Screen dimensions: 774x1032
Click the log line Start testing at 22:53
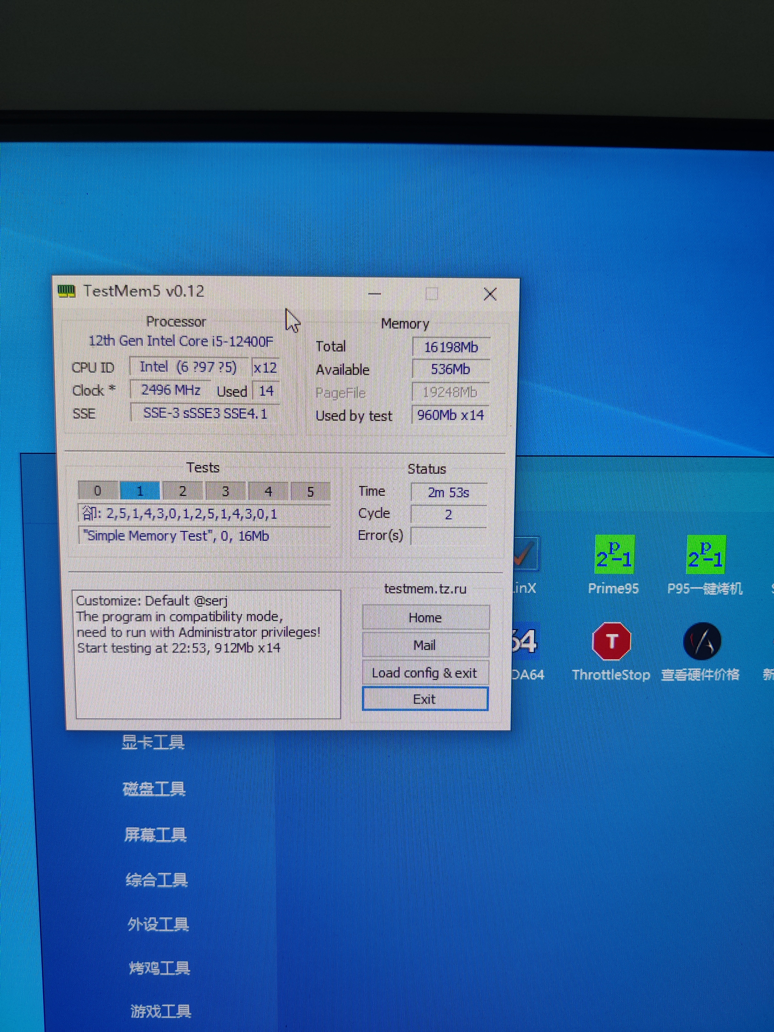coord(179,648)
